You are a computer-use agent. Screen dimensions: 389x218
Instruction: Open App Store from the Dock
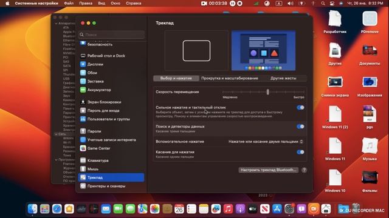click(x=277, y=209)
